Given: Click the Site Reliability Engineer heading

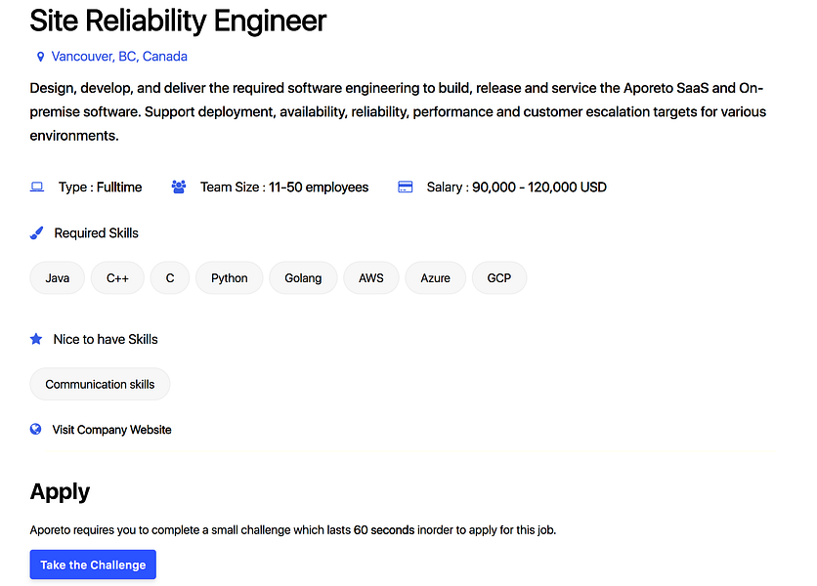Looking at the screenshot, I should click(178, 21).
